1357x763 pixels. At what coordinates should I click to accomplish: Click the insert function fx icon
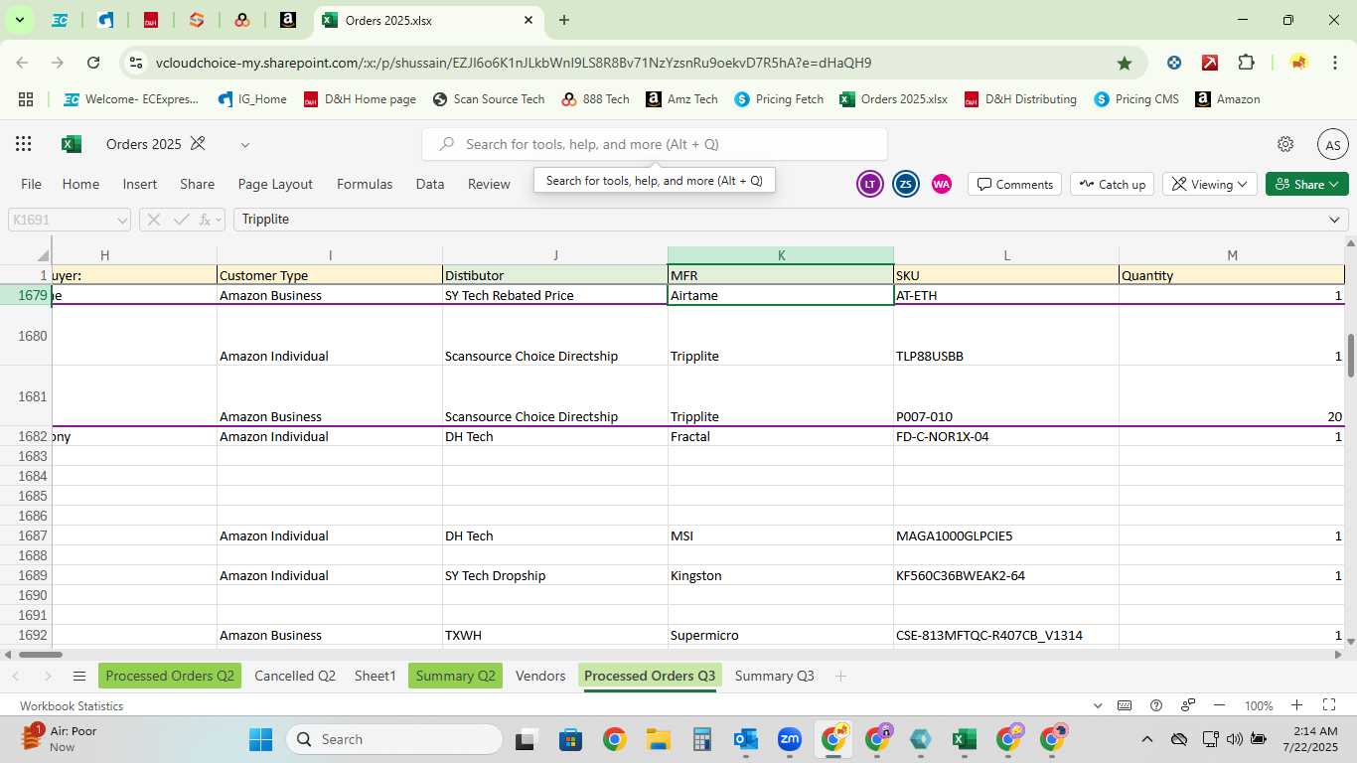click(206, 220)
